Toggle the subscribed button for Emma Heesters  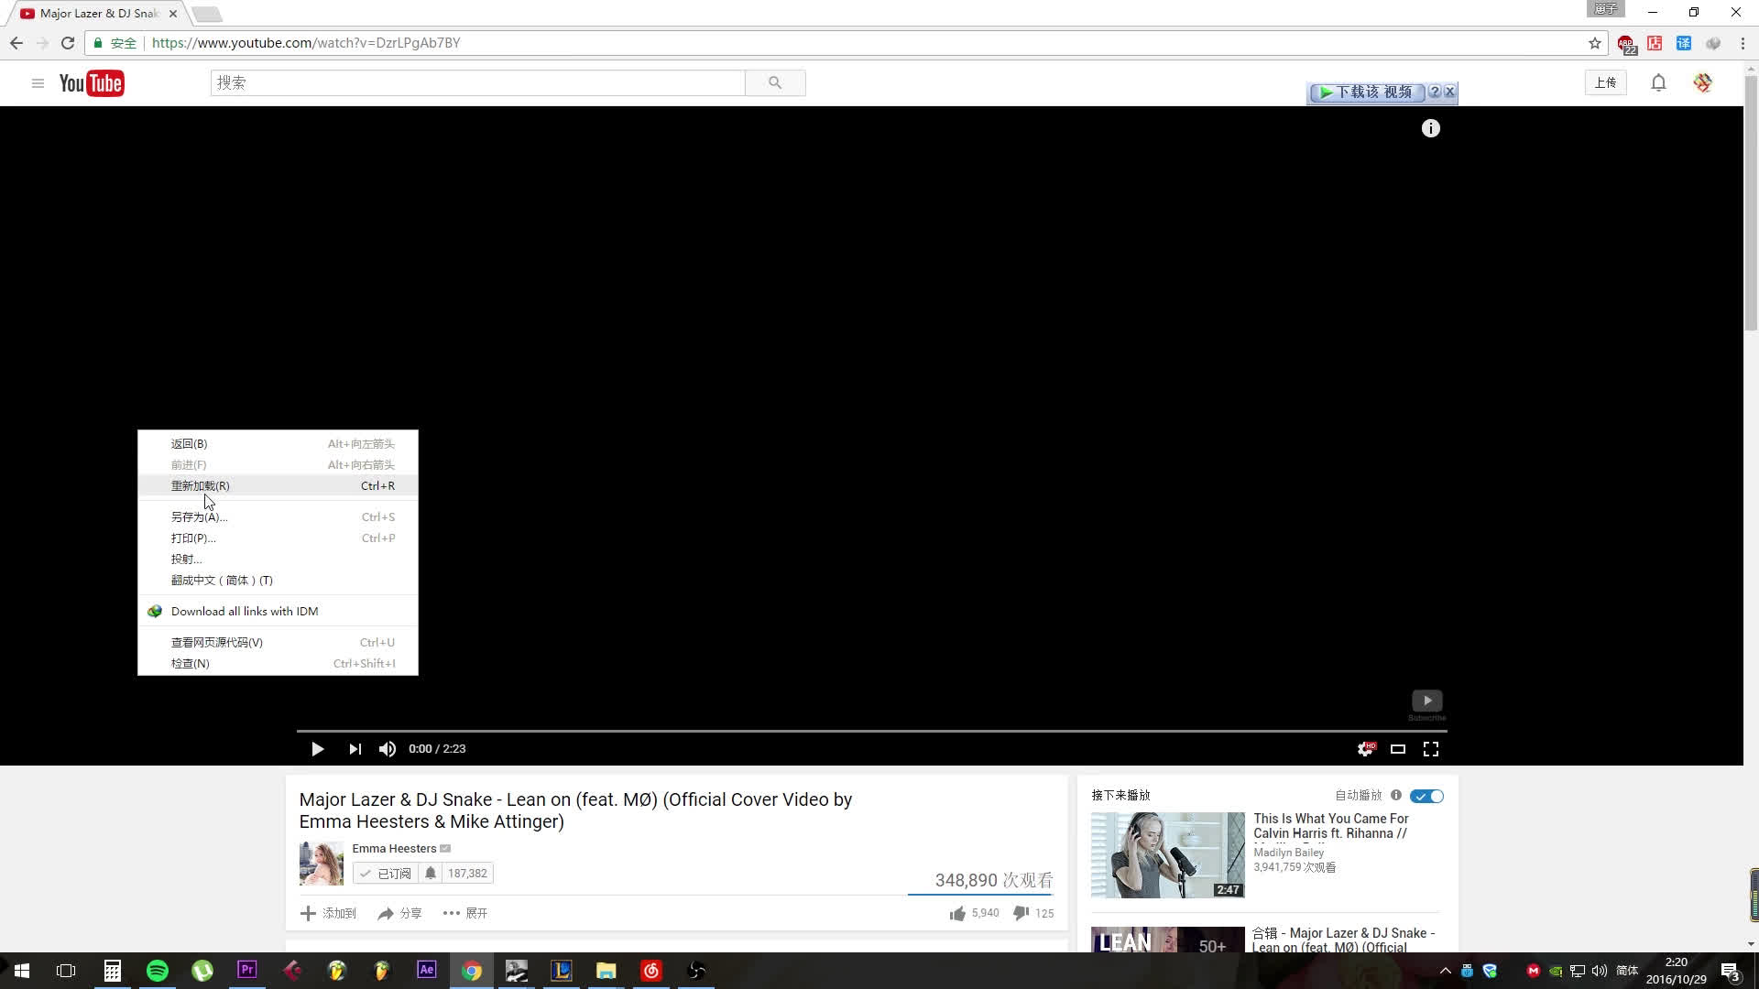coord(386,874)
